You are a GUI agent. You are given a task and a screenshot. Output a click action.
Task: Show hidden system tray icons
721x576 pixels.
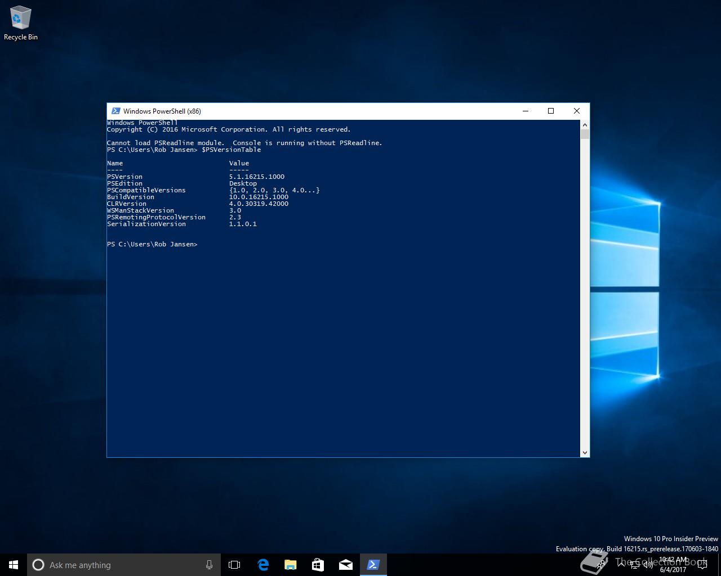(621, 565)
